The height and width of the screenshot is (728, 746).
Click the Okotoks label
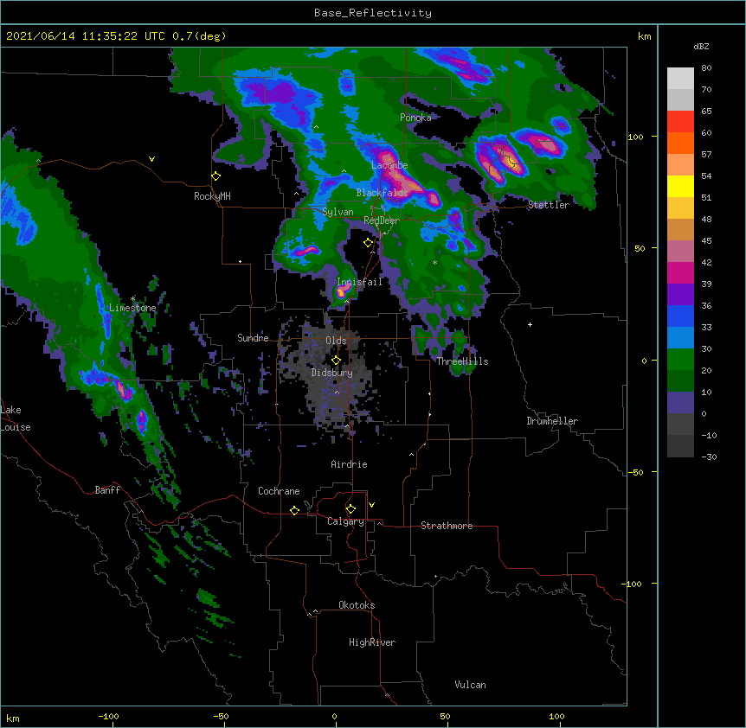[x=357, y=605]
